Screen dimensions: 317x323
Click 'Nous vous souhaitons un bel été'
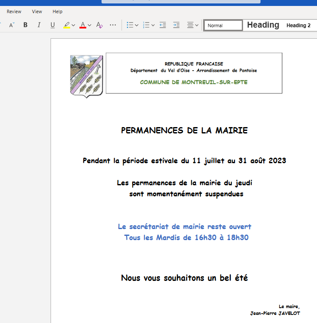[x=184, y=278]
